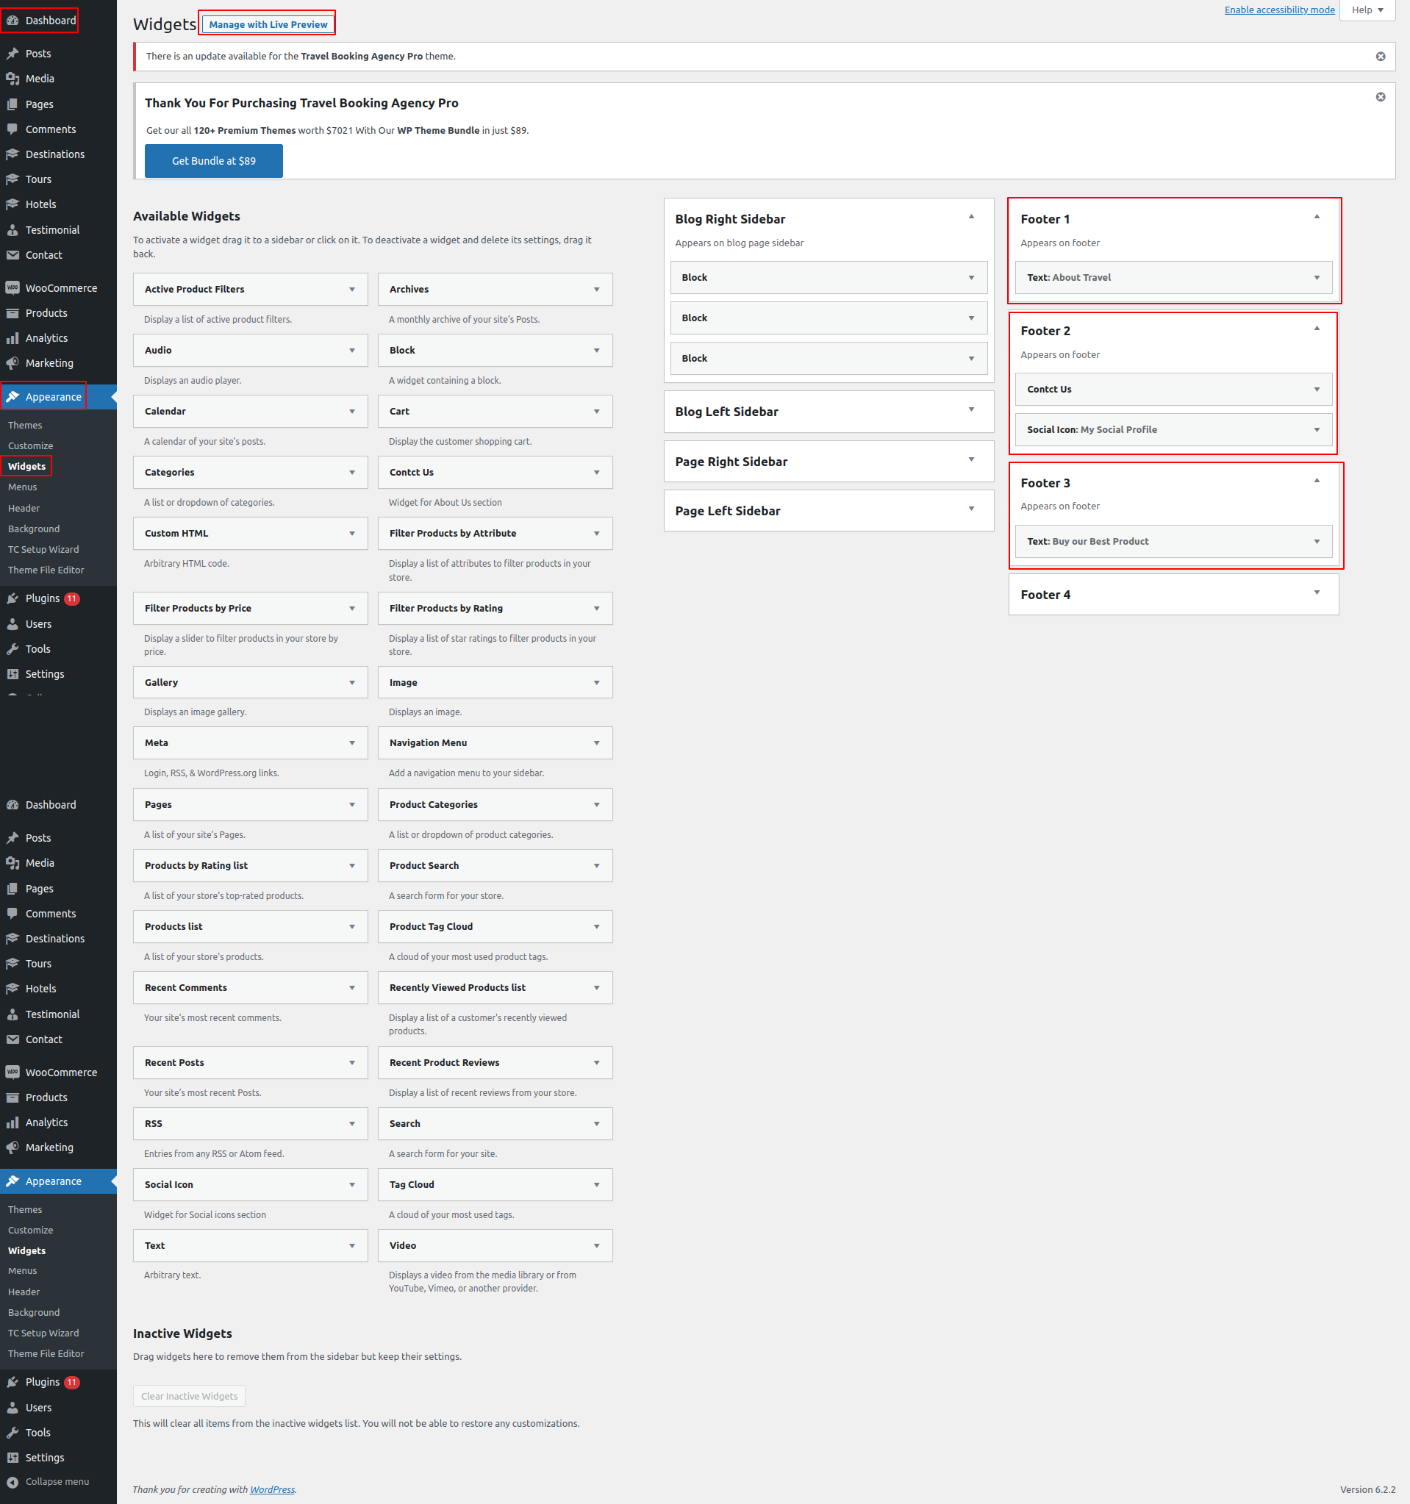Click the red 11 badge beside Plugins in lower menu
The height and width of the screenshot is (1504, 1410).
[72, 1382]
